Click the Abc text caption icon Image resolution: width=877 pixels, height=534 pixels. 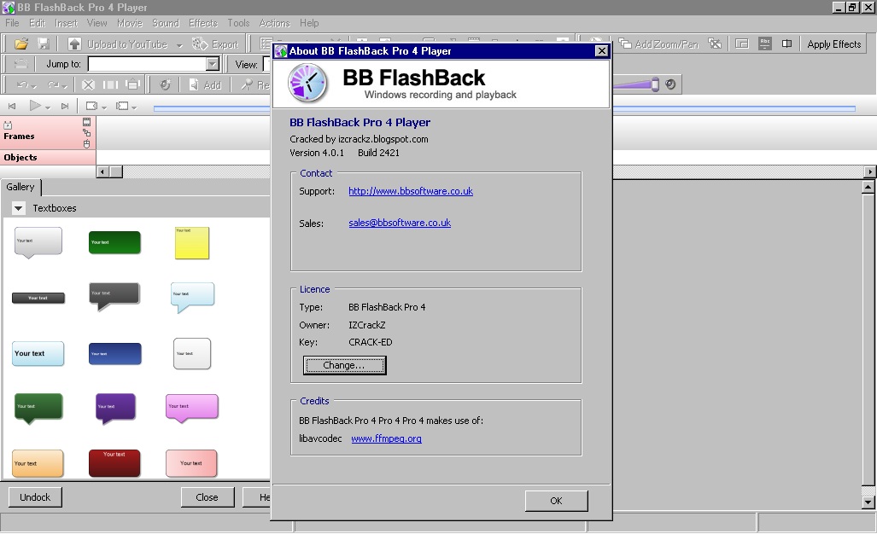pos(764,44)
